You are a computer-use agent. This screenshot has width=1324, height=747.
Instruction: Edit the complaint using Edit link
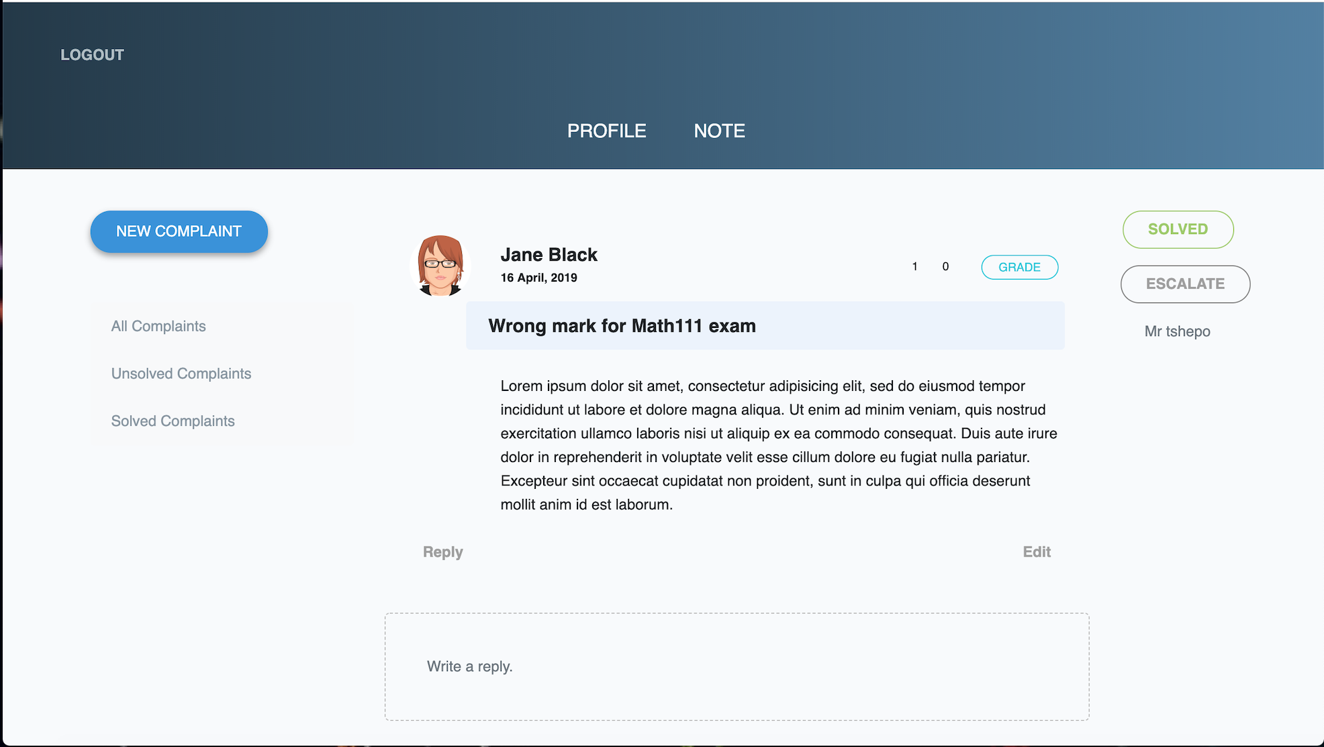pos(1036,552)
